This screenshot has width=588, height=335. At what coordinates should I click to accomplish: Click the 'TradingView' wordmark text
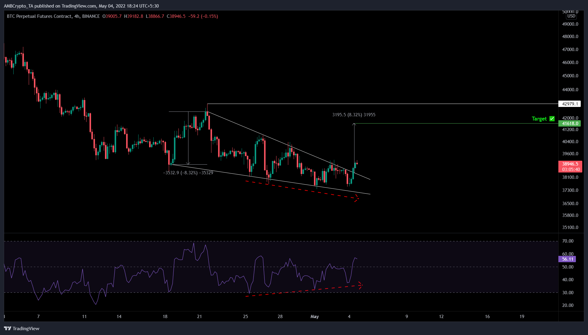click(26, 329)
